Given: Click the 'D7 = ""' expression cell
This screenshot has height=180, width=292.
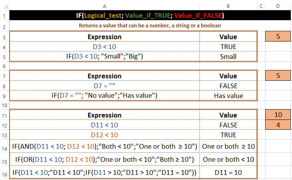Looking at the screenshot, I should [x=104, y=86].
